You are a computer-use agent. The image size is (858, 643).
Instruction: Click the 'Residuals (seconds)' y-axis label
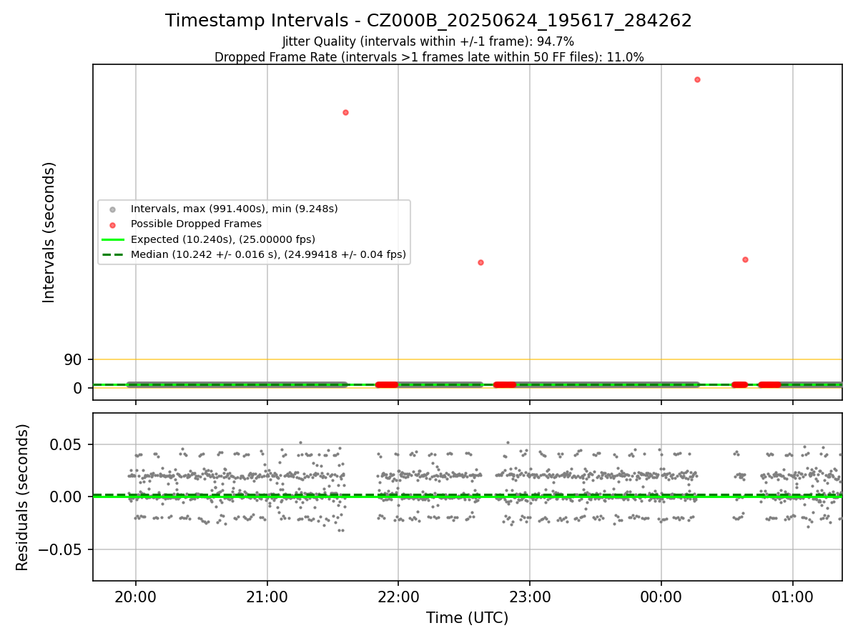tap(23, 497)
